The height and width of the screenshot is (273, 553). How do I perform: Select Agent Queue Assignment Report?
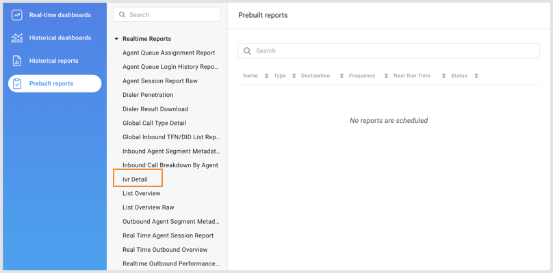(168, 53)
